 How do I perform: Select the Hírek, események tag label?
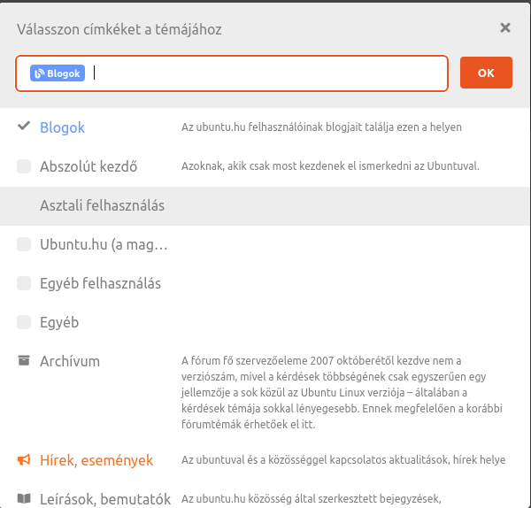tap(96, 460)
